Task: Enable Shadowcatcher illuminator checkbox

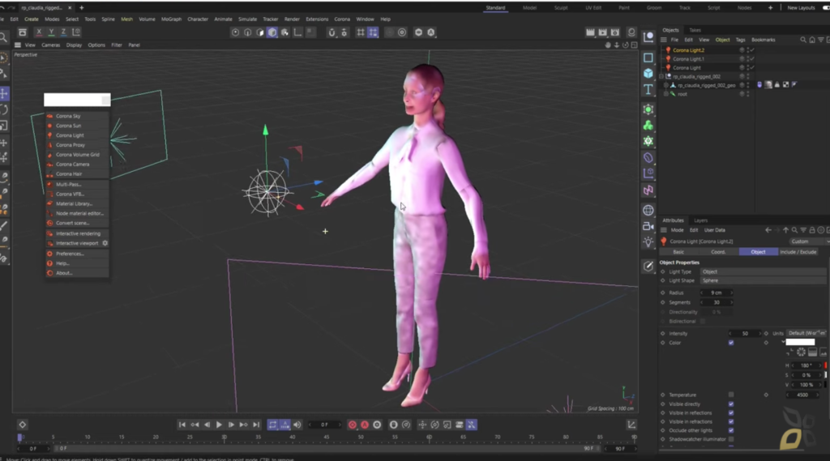Action: 731,439
